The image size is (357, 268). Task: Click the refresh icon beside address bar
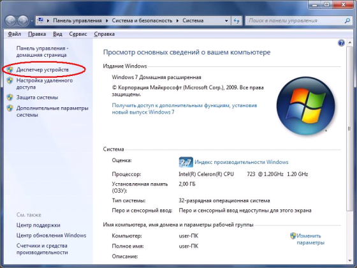click(237, 20)
